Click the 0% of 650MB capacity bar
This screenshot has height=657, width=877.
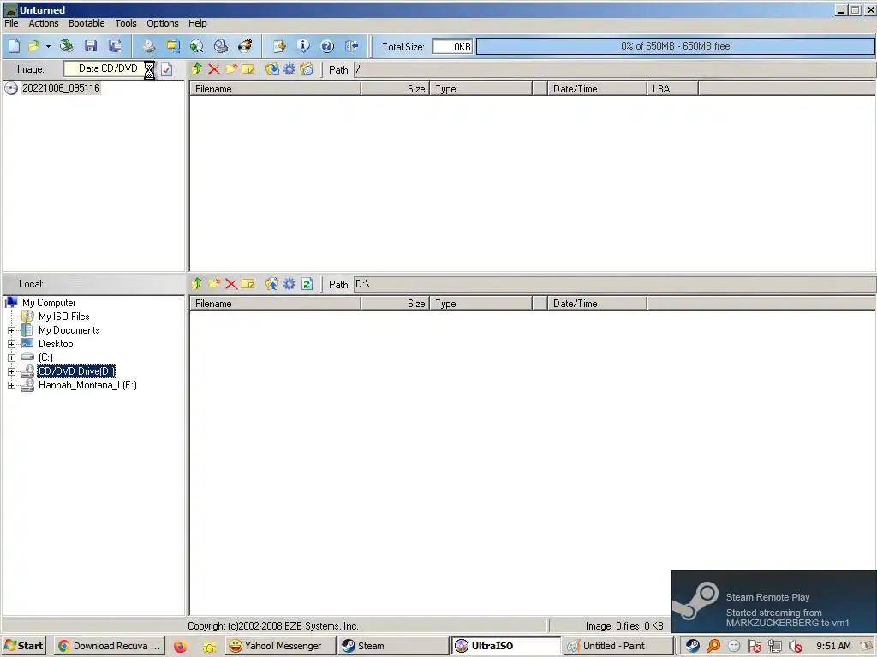(675, 46)
